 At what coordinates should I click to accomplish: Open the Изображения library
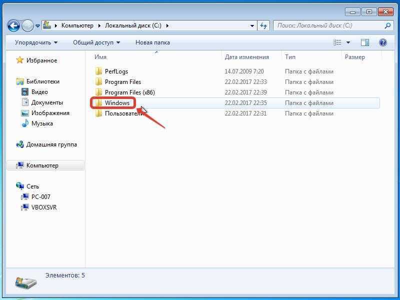tap(50, 113)
